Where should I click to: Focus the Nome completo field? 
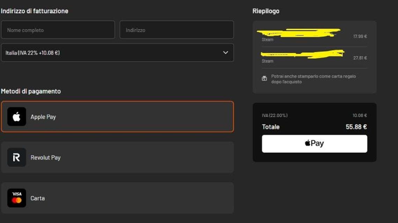click(x=58, y=30)
